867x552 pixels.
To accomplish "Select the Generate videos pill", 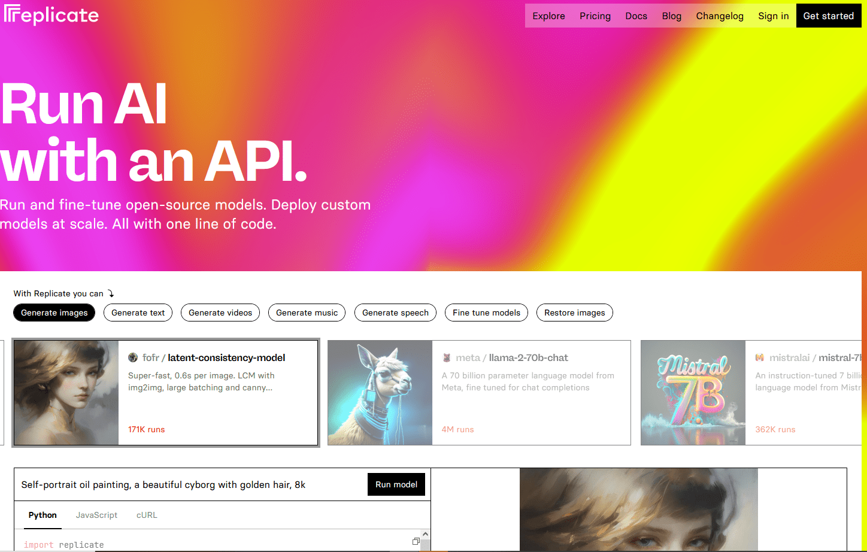I will pos(220,313).
